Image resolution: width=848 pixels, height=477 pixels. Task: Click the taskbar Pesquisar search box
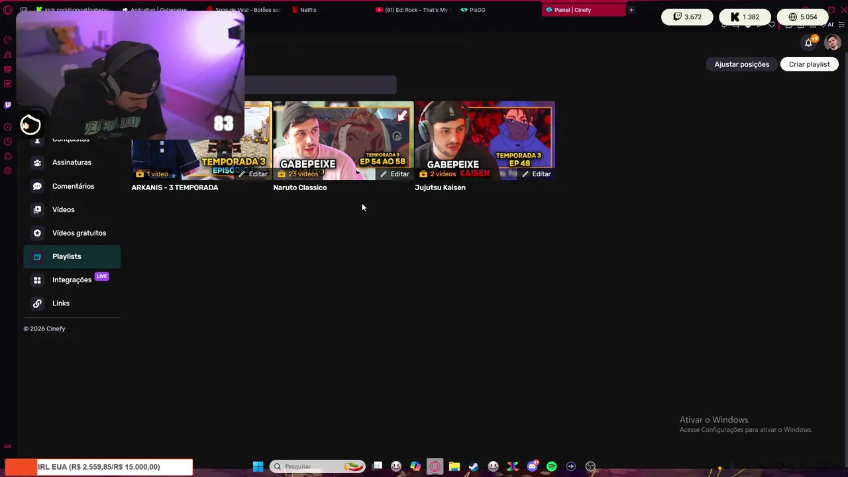pos(318,466)
